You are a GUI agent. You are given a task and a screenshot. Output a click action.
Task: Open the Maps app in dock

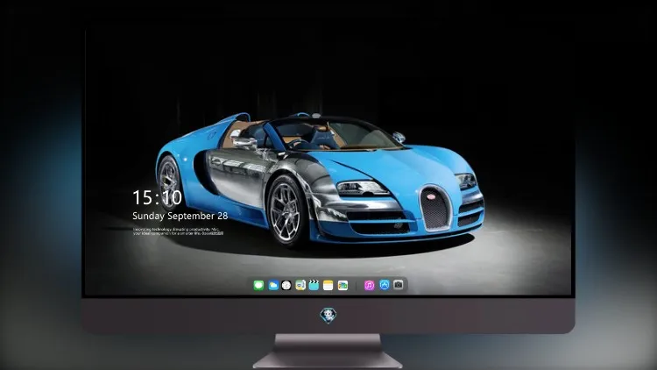coord(300,285)
